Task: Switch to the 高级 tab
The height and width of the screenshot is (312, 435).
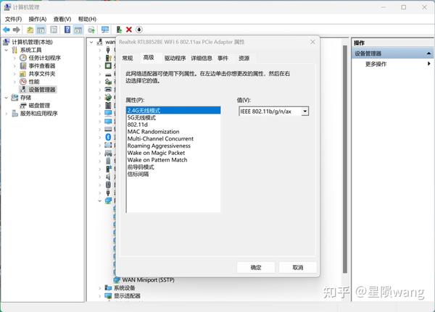Action: point(149,57)
